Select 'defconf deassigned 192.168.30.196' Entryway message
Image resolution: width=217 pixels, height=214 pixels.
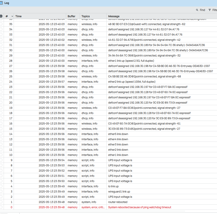[161, 71]
